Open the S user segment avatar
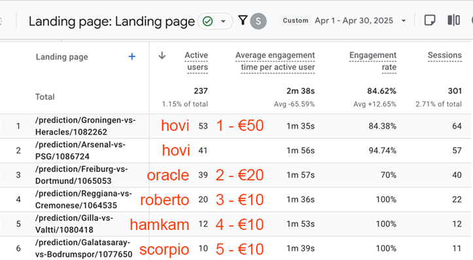The height and width of the screenshot is (260, 473). coord(258,21)
